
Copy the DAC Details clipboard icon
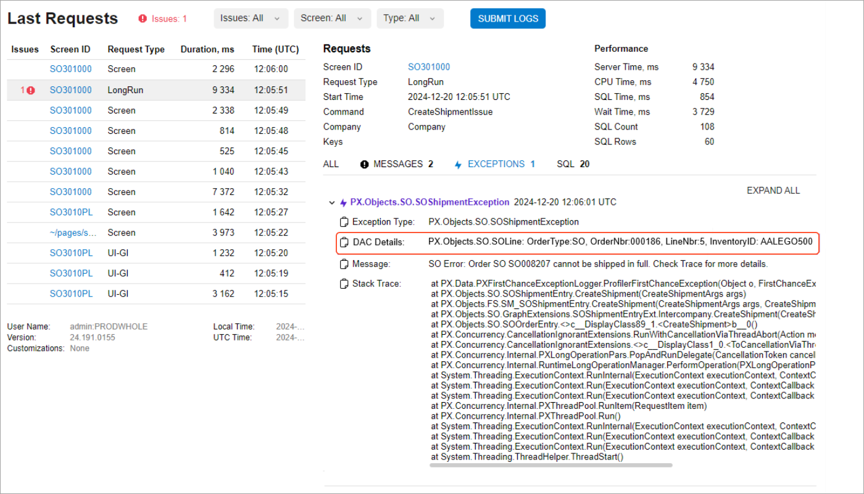click(344, 242)
